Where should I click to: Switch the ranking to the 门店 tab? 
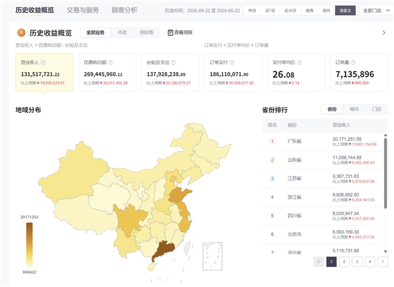[376, 109]
